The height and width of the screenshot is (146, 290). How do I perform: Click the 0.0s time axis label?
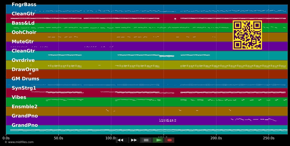(x=6, y=138)
